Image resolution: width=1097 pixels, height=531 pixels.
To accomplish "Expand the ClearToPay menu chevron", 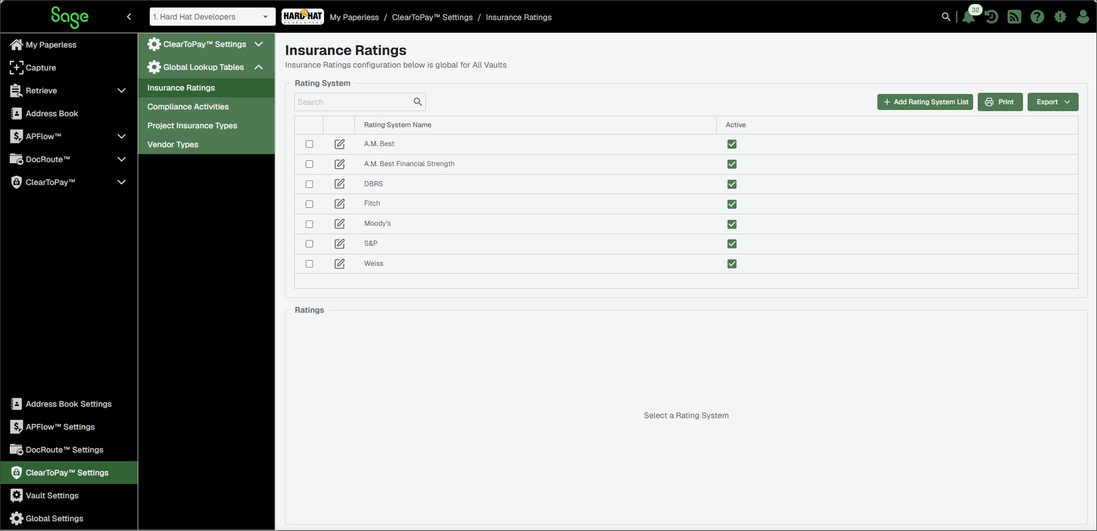I will tap(122, 182).
